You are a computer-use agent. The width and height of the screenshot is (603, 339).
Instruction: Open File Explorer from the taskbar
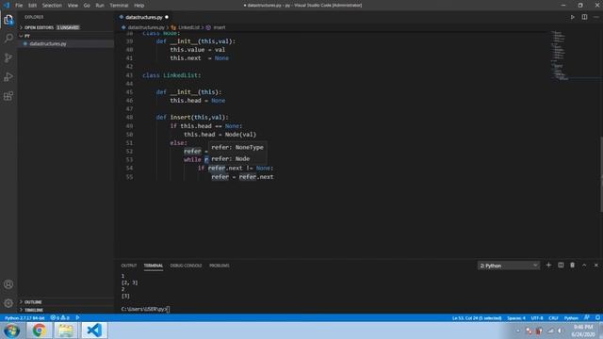pos(66,331)
